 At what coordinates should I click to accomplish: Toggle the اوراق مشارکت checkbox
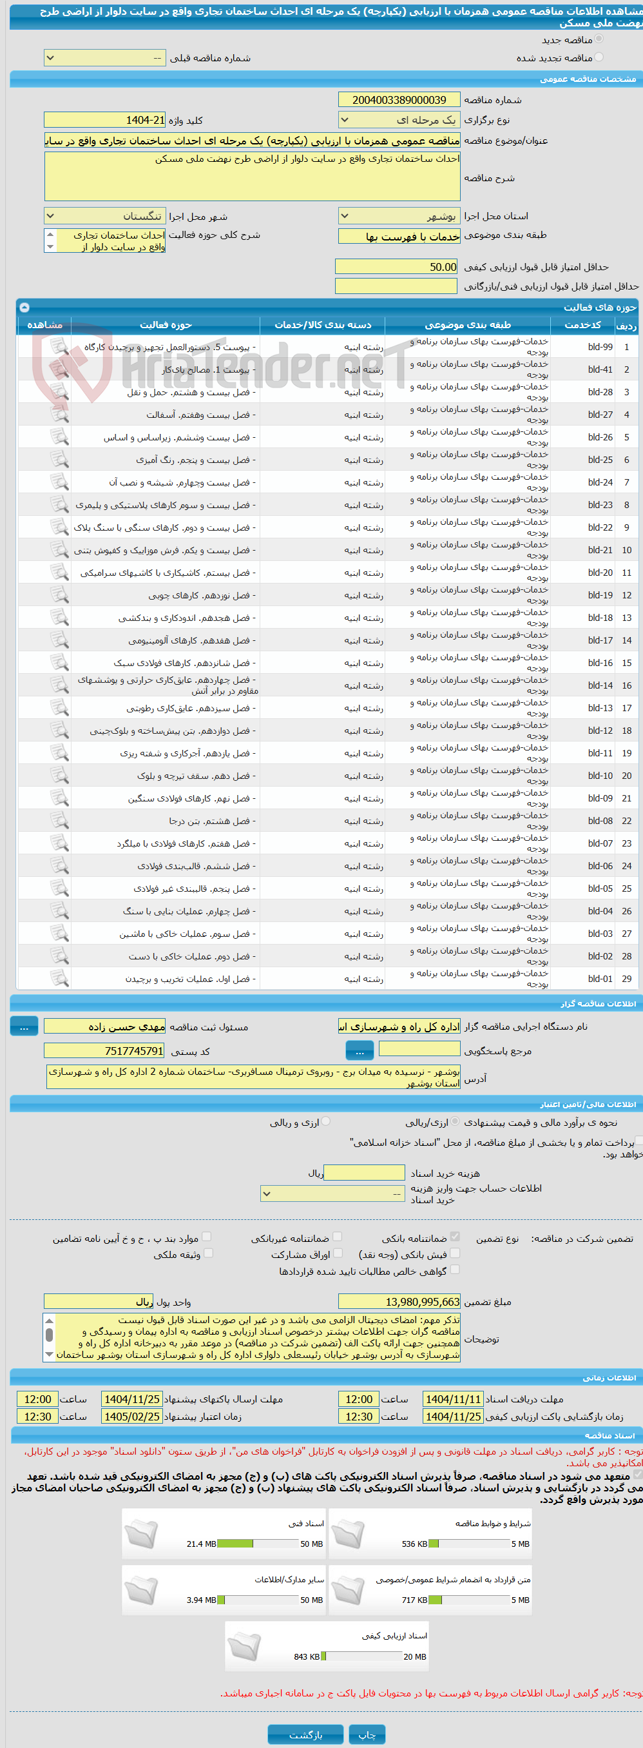338,1253
